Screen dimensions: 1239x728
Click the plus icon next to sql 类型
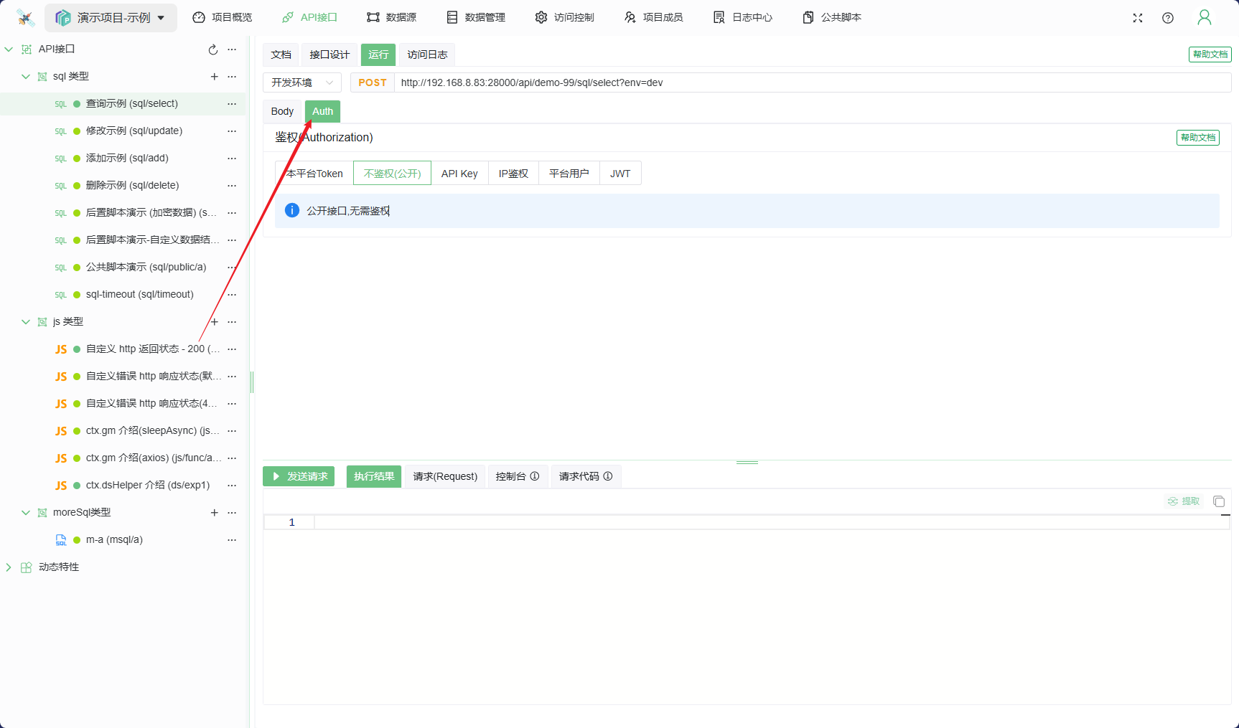pyautogui.click(x=214, y=77)
